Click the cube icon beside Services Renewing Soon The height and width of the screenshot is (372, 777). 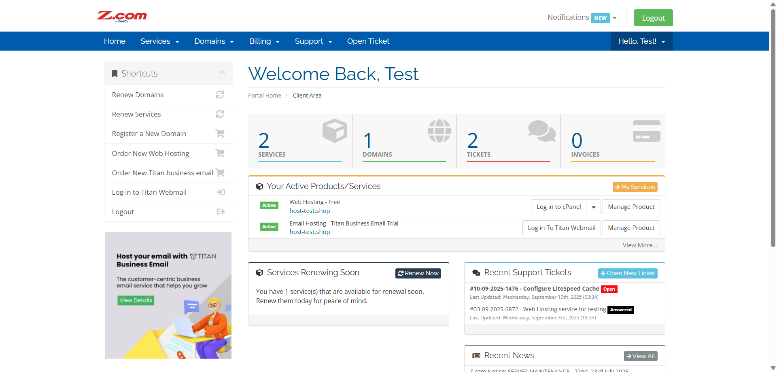[259, 273]
